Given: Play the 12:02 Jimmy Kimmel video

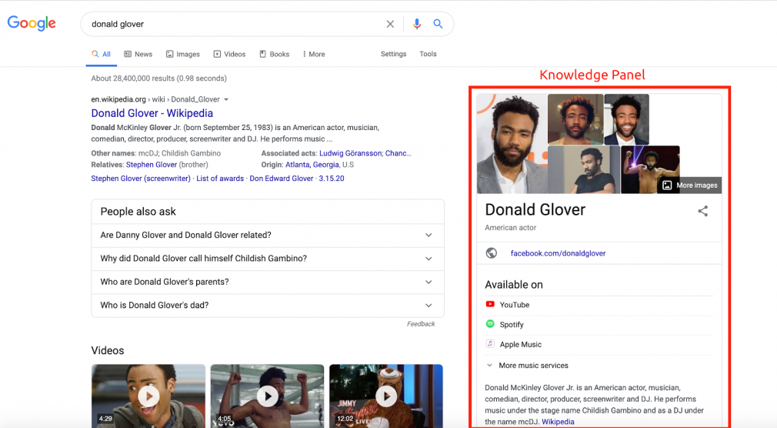Looking at the screenshot, I should point(386,396).
